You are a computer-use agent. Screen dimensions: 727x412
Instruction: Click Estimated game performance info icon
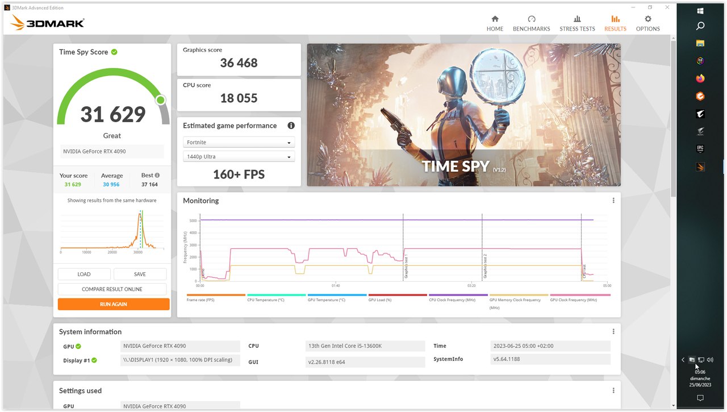tap(291, 126)
